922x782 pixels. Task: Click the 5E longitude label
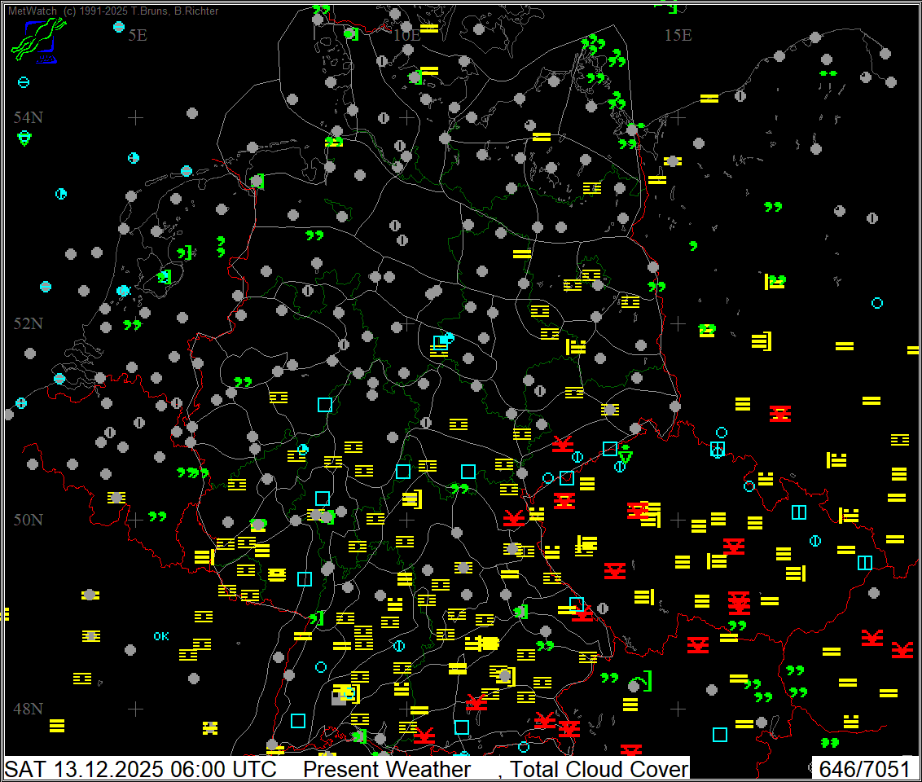pyautogui.click(x=138, y=35)
